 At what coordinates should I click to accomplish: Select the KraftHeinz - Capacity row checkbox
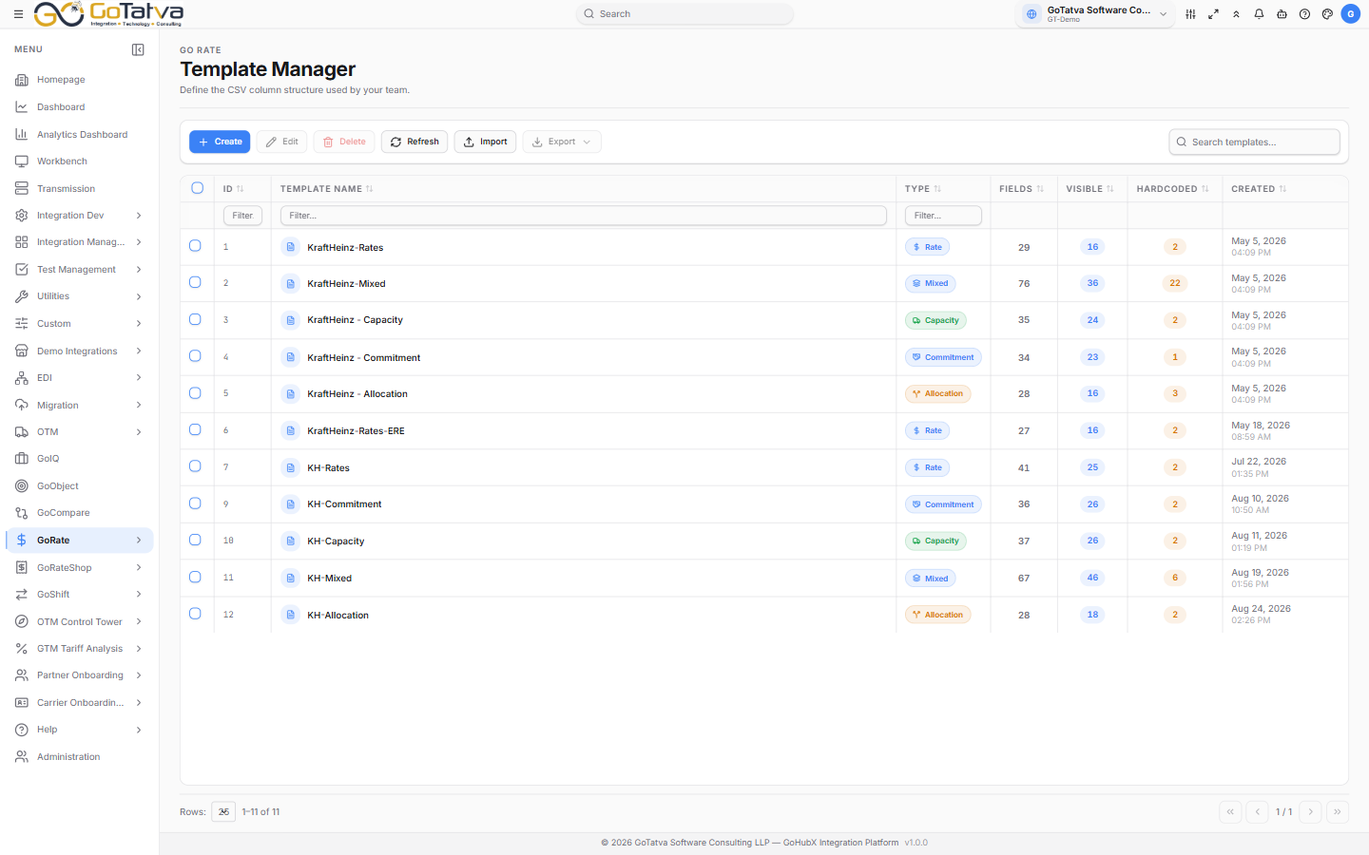pos(195,319)
